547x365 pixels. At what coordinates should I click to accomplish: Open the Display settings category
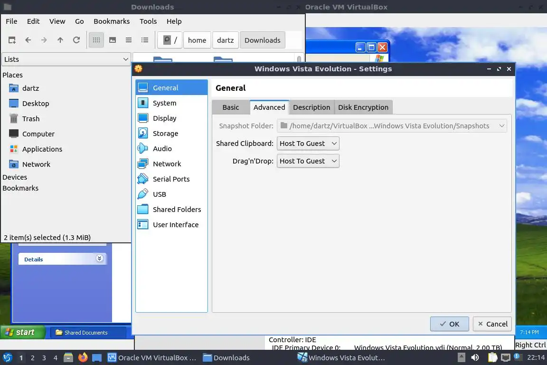tap(171, 118)
